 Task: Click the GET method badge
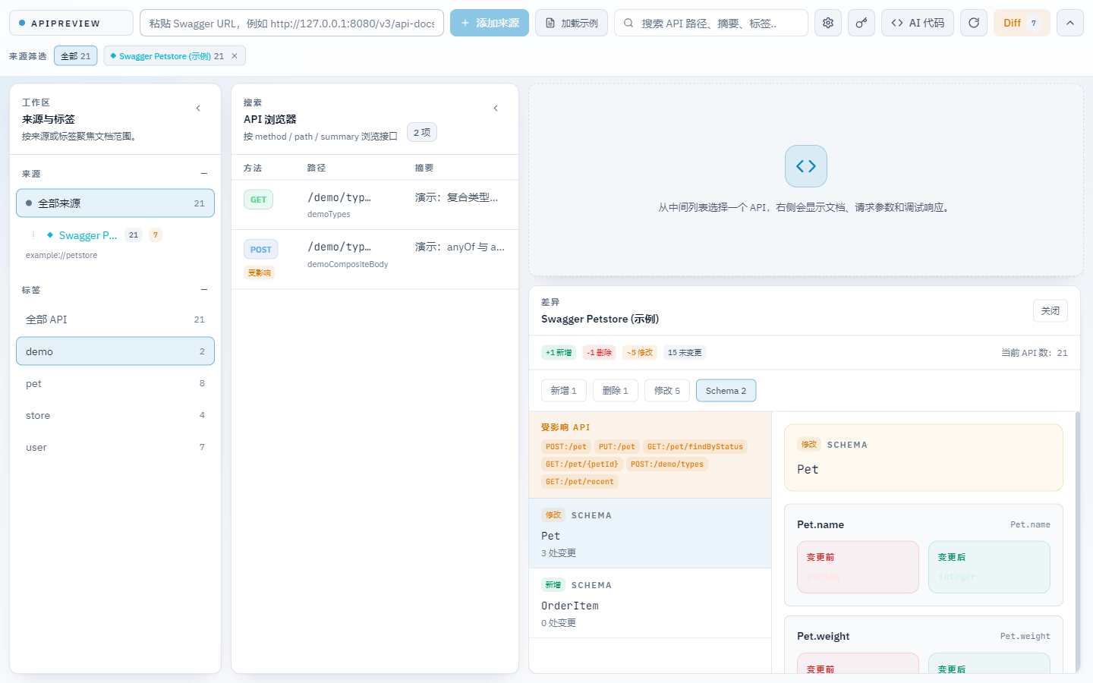click(258, 200)
